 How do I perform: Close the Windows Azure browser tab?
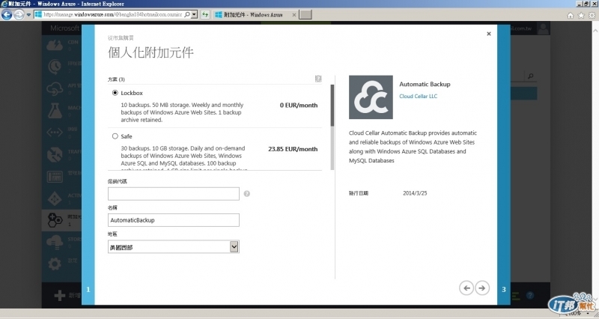pyautogui.click(x=294, y=14)
